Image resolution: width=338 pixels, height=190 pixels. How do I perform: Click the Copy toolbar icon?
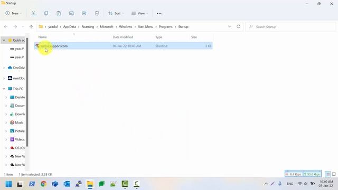pyautogui.click(x=46, y=13)
